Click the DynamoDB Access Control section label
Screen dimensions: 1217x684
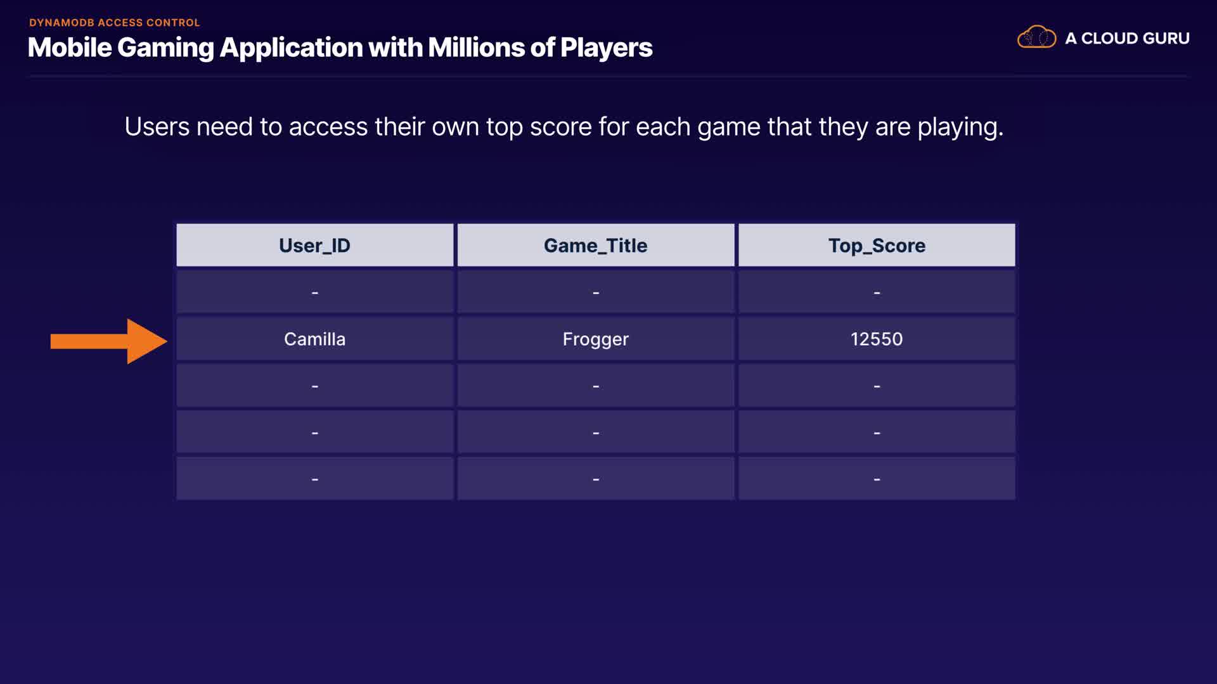click(115, 23)
